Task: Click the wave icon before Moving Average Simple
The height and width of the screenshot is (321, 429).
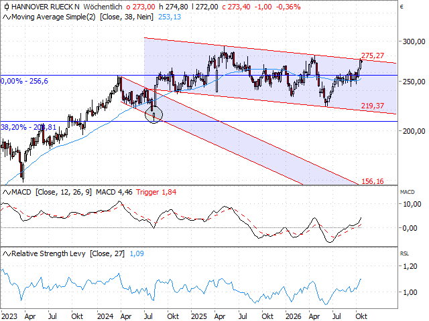Action: [x=7, y=17]
